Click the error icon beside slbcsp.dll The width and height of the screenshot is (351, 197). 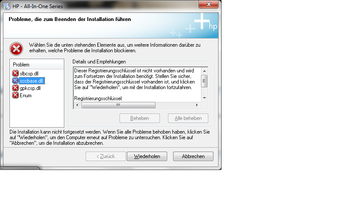15,73
